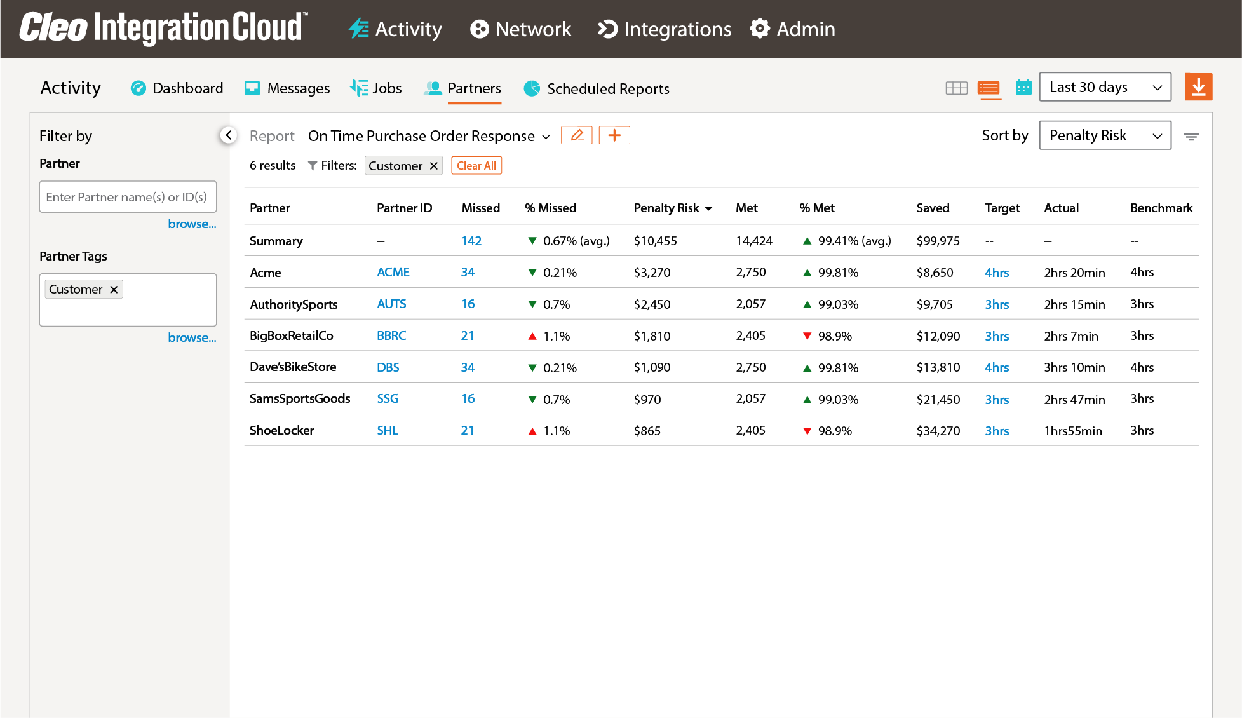Expand the Sort by Penalty Risk dropdown
The width and height of the screenshot is (1242, 718).
point(1105,135)
